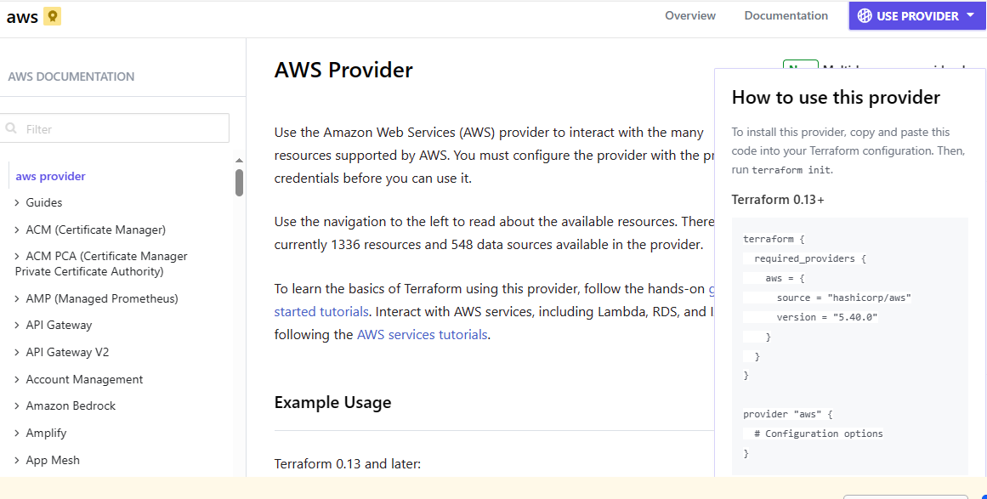
Task: Click the AWS DOCUMENTATION sidebar heading
Action: 71,77
